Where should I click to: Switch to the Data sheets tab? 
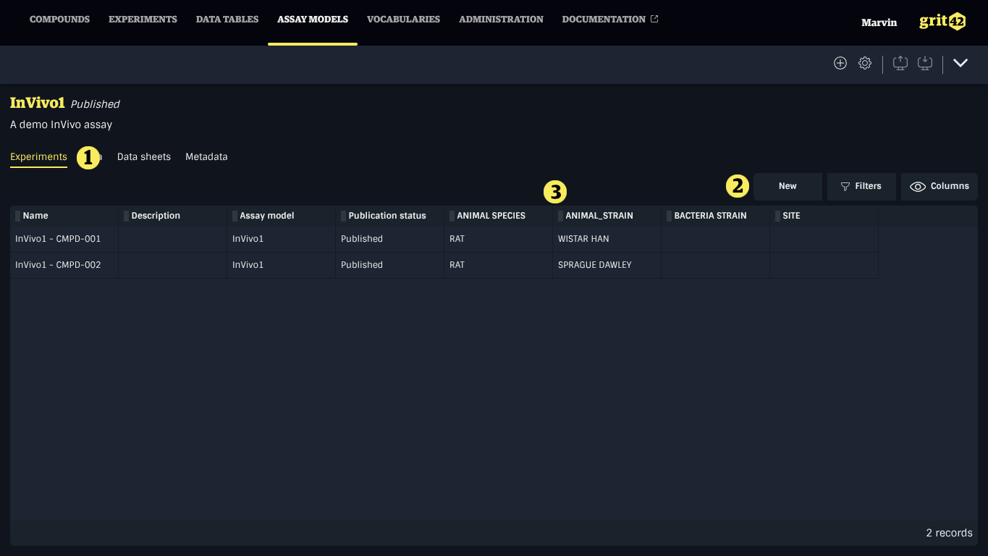(x=144, y=156)
